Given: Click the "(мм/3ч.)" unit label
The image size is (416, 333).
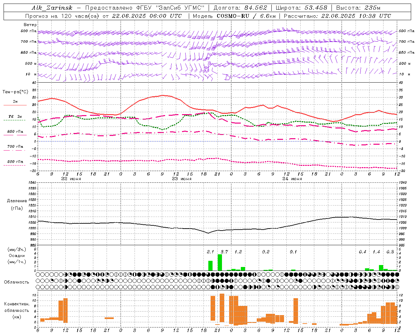Looking at the screenshot, I should [17, 250].
